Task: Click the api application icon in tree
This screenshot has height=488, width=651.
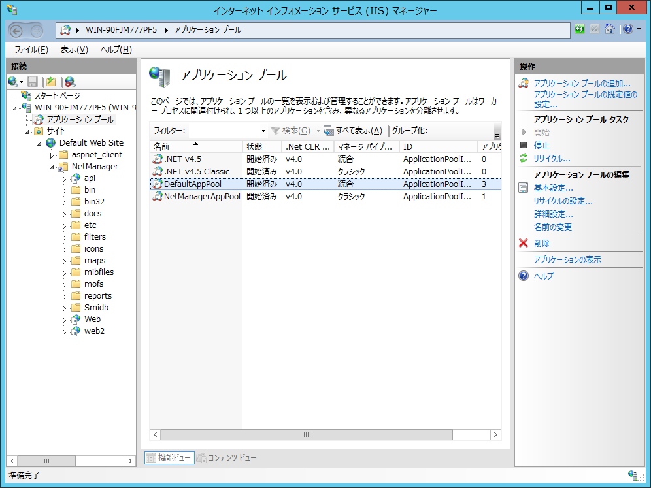Action: (76, 178)
